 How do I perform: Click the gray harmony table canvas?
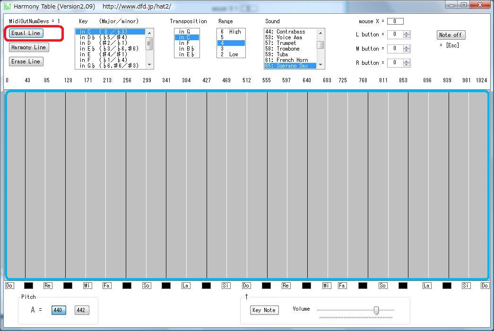pos(247,185)
